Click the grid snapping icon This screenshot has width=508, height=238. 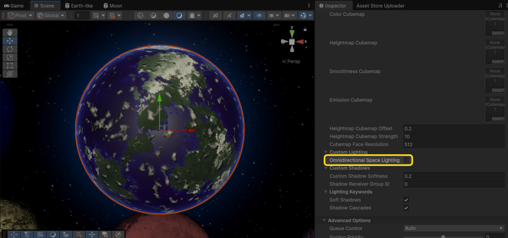click(x=96, y=15)
